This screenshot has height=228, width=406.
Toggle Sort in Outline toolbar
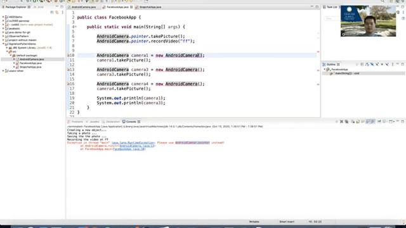tap(367, 65)
